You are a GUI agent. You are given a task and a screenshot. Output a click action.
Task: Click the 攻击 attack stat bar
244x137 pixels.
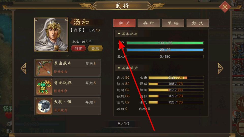tap(176, 78)
